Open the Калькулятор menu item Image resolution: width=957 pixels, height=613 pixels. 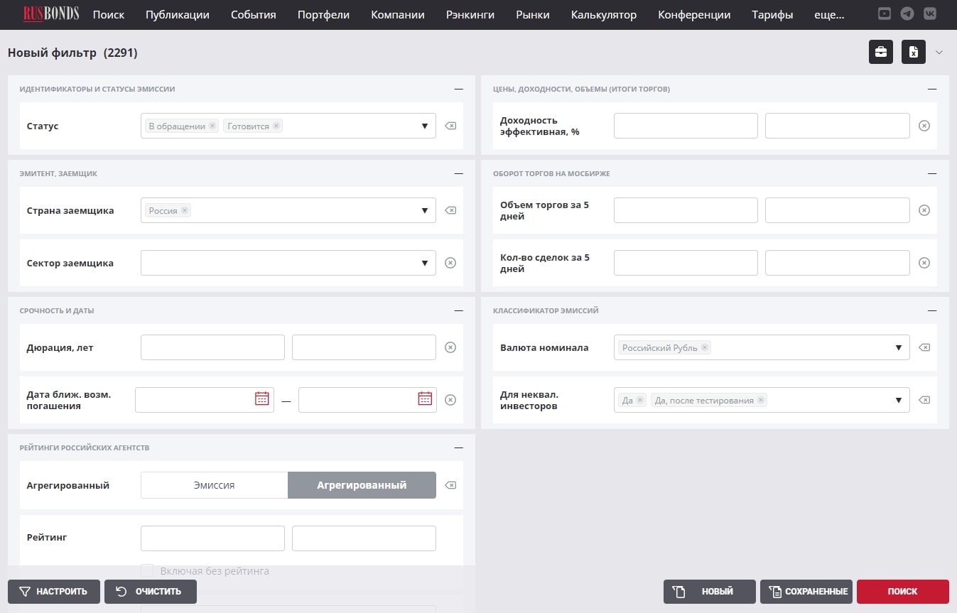pos(604,14)
